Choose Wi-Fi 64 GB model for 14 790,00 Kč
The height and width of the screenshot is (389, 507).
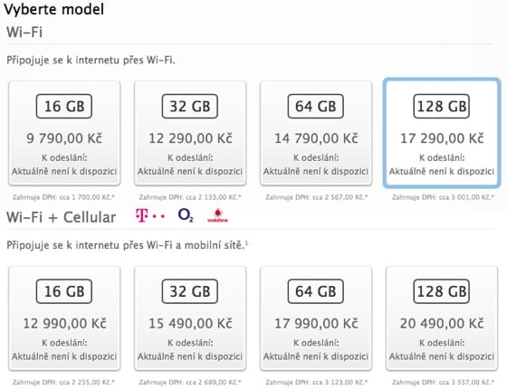click(316, 134)
